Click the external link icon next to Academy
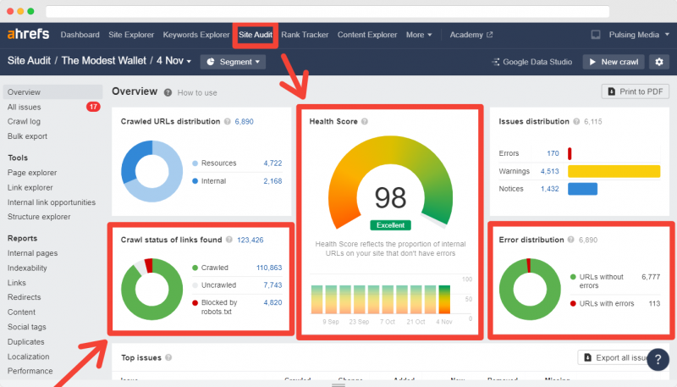Image resolution: width=677 pixels, height=387 pixels. pyautogui.click(x=489, y=35)
